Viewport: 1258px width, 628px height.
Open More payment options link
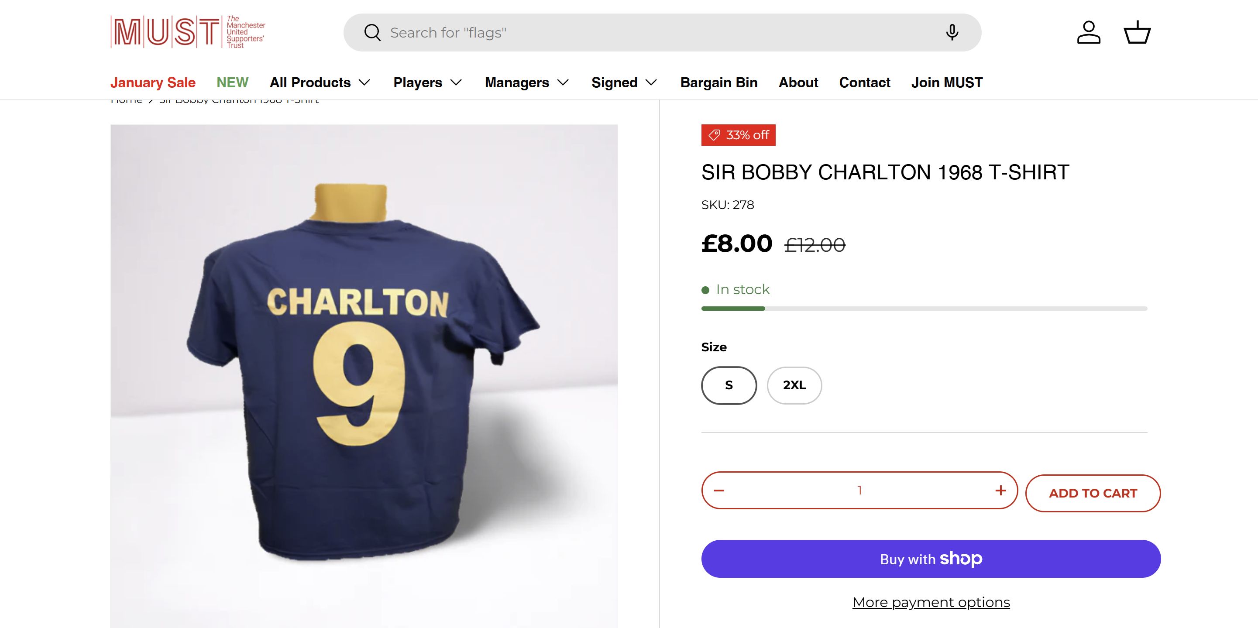931,602
